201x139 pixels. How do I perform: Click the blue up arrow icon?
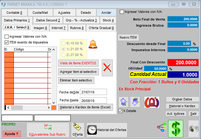point(123,102)
